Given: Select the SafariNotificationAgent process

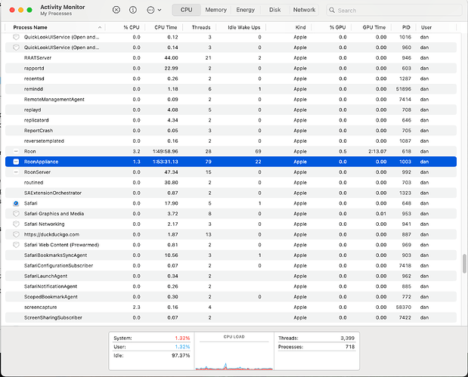Looking at the screenshot, I should coord(231,286).
